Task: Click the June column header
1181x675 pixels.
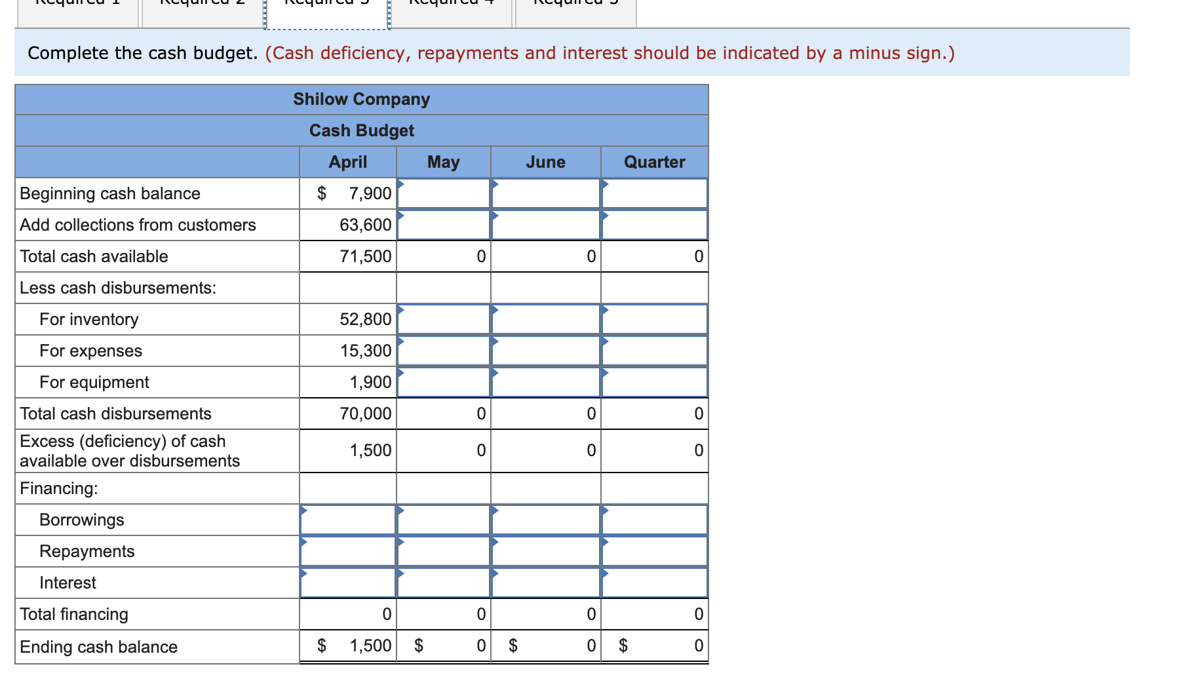Action: tap(546, 162)
